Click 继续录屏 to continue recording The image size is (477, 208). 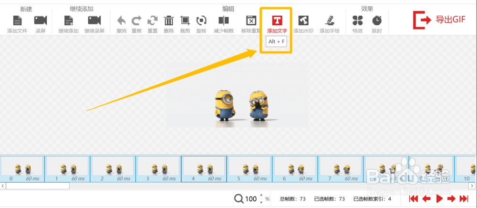click(94, 21)
